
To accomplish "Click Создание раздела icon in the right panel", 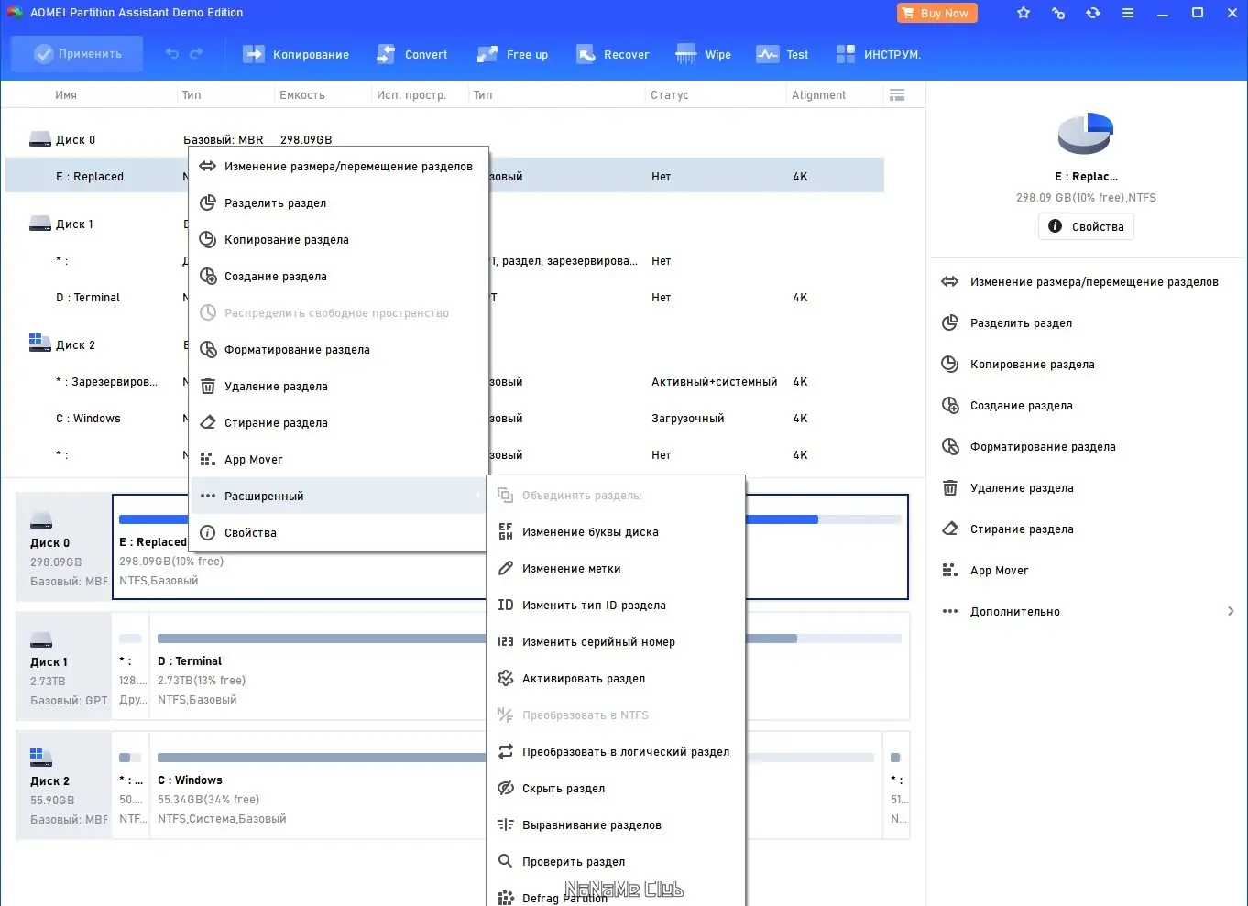I will click(950, 405).
